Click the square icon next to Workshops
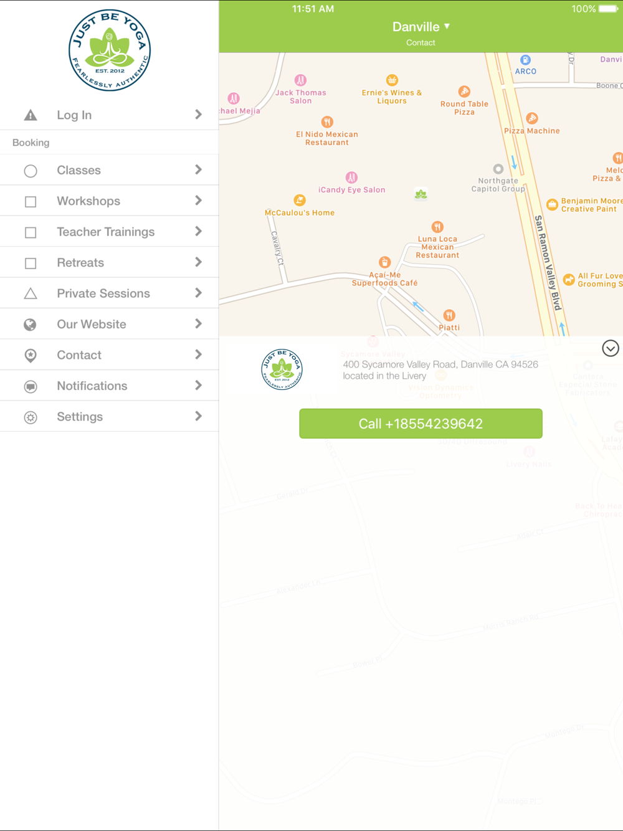Screen dimensions: 623x831 31,202
